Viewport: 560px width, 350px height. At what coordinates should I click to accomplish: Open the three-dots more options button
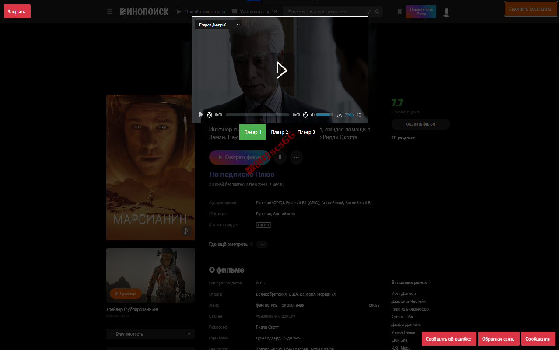tap(297, 157)
